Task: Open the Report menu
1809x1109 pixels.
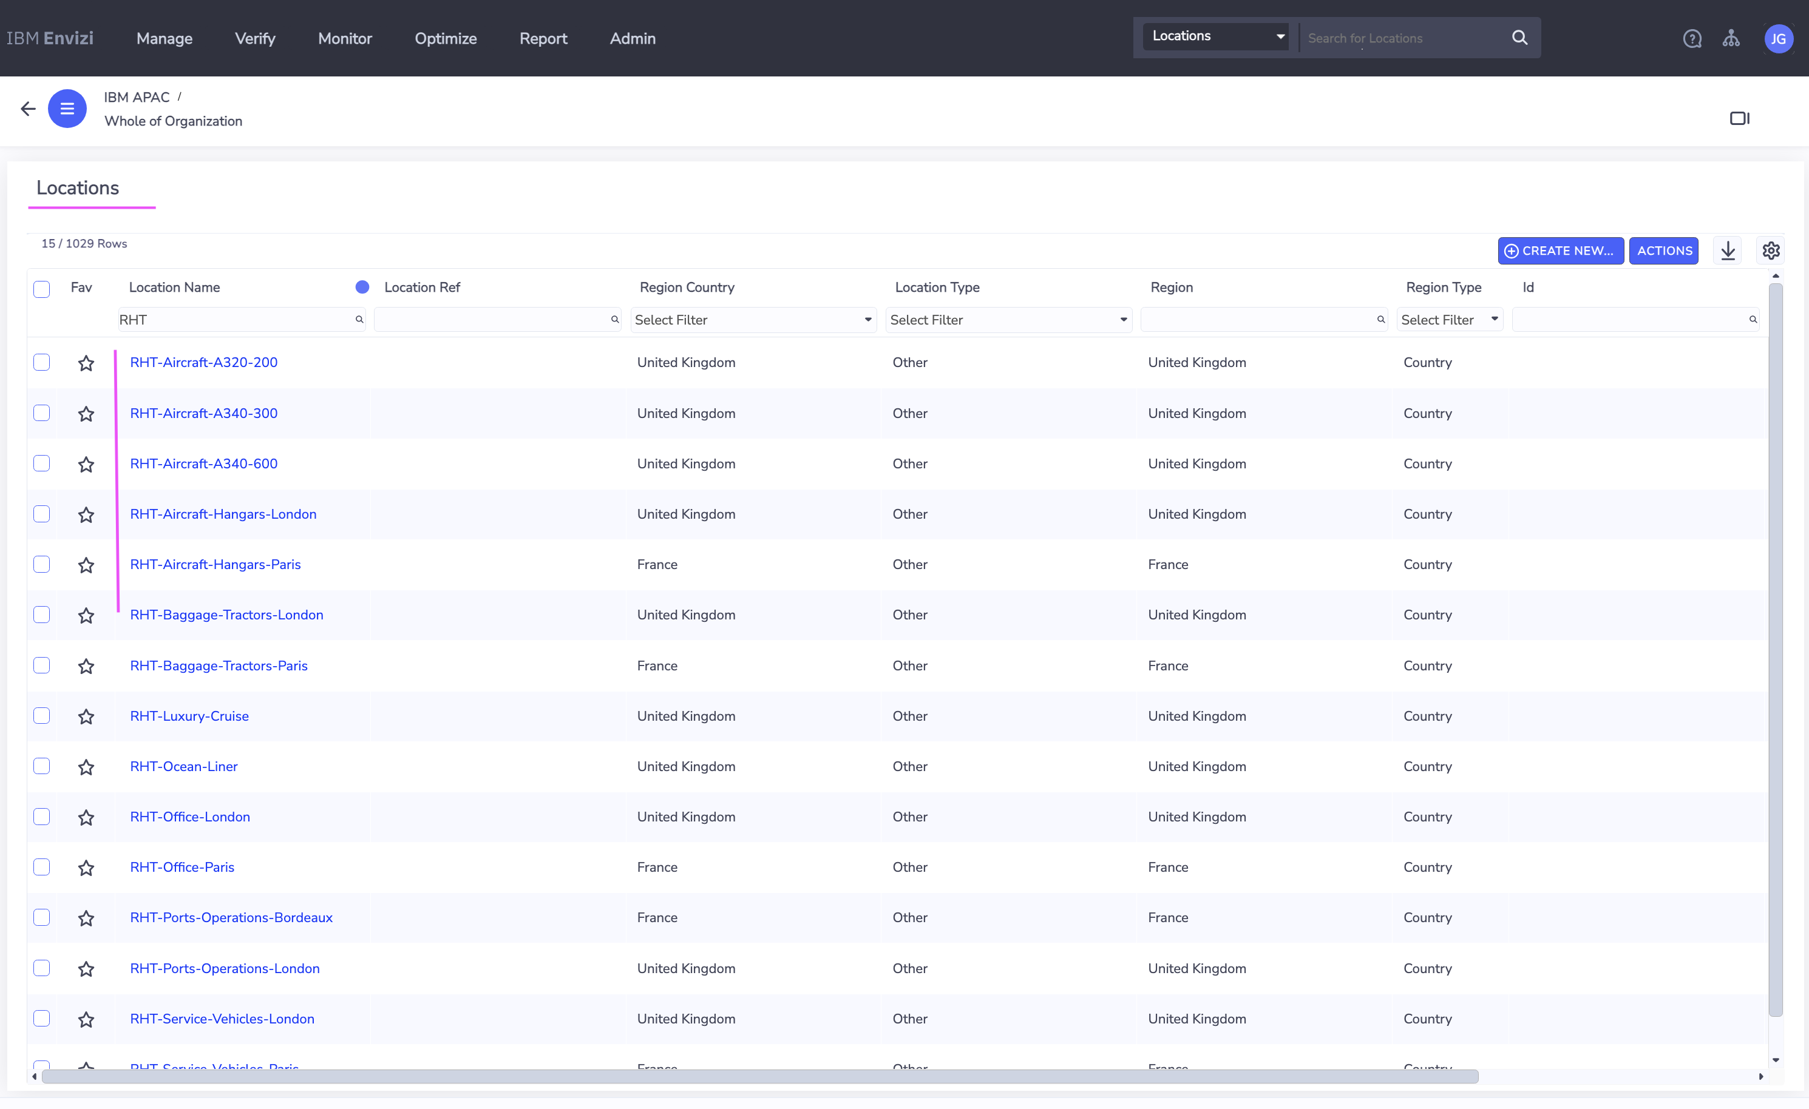Action: (543, 38)
